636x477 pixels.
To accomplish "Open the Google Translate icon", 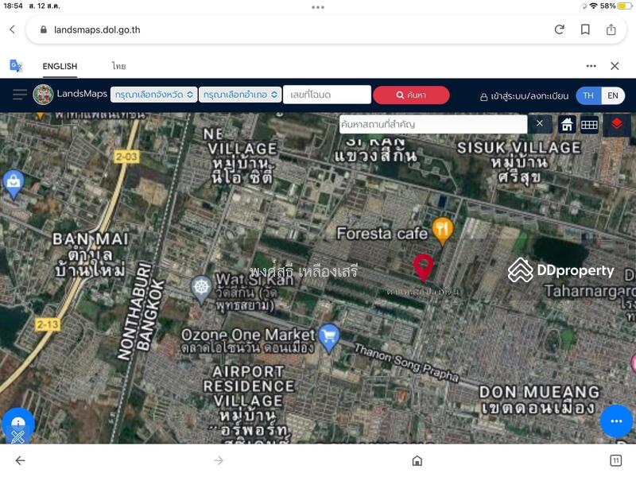I will pos(16,66).
